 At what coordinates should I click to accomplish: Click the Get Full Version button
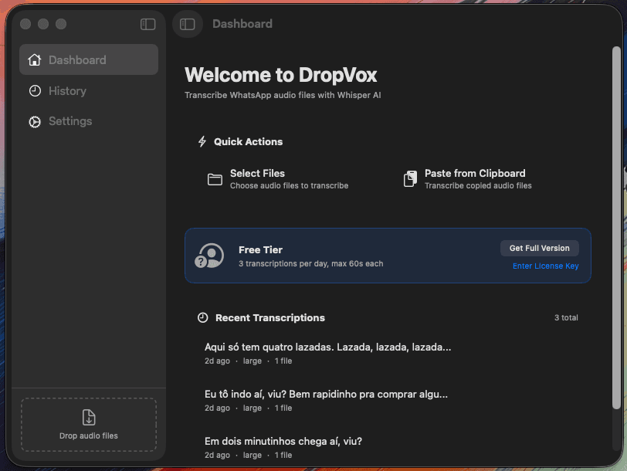[539, 248]
